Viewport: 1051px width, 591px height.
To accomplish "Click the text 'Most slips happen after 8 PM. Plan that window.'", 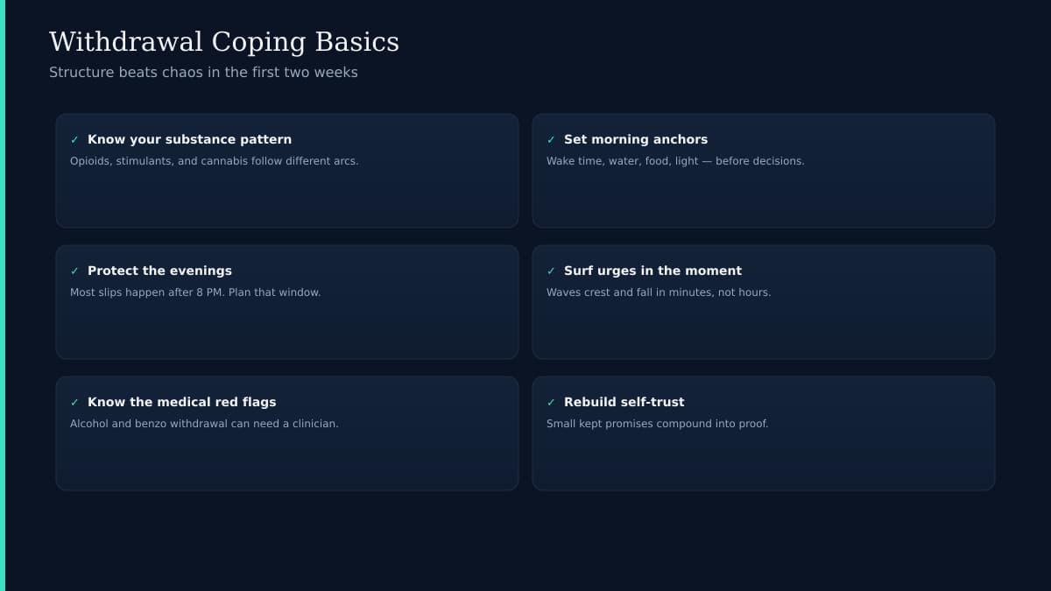I will (x=195, y=292).
